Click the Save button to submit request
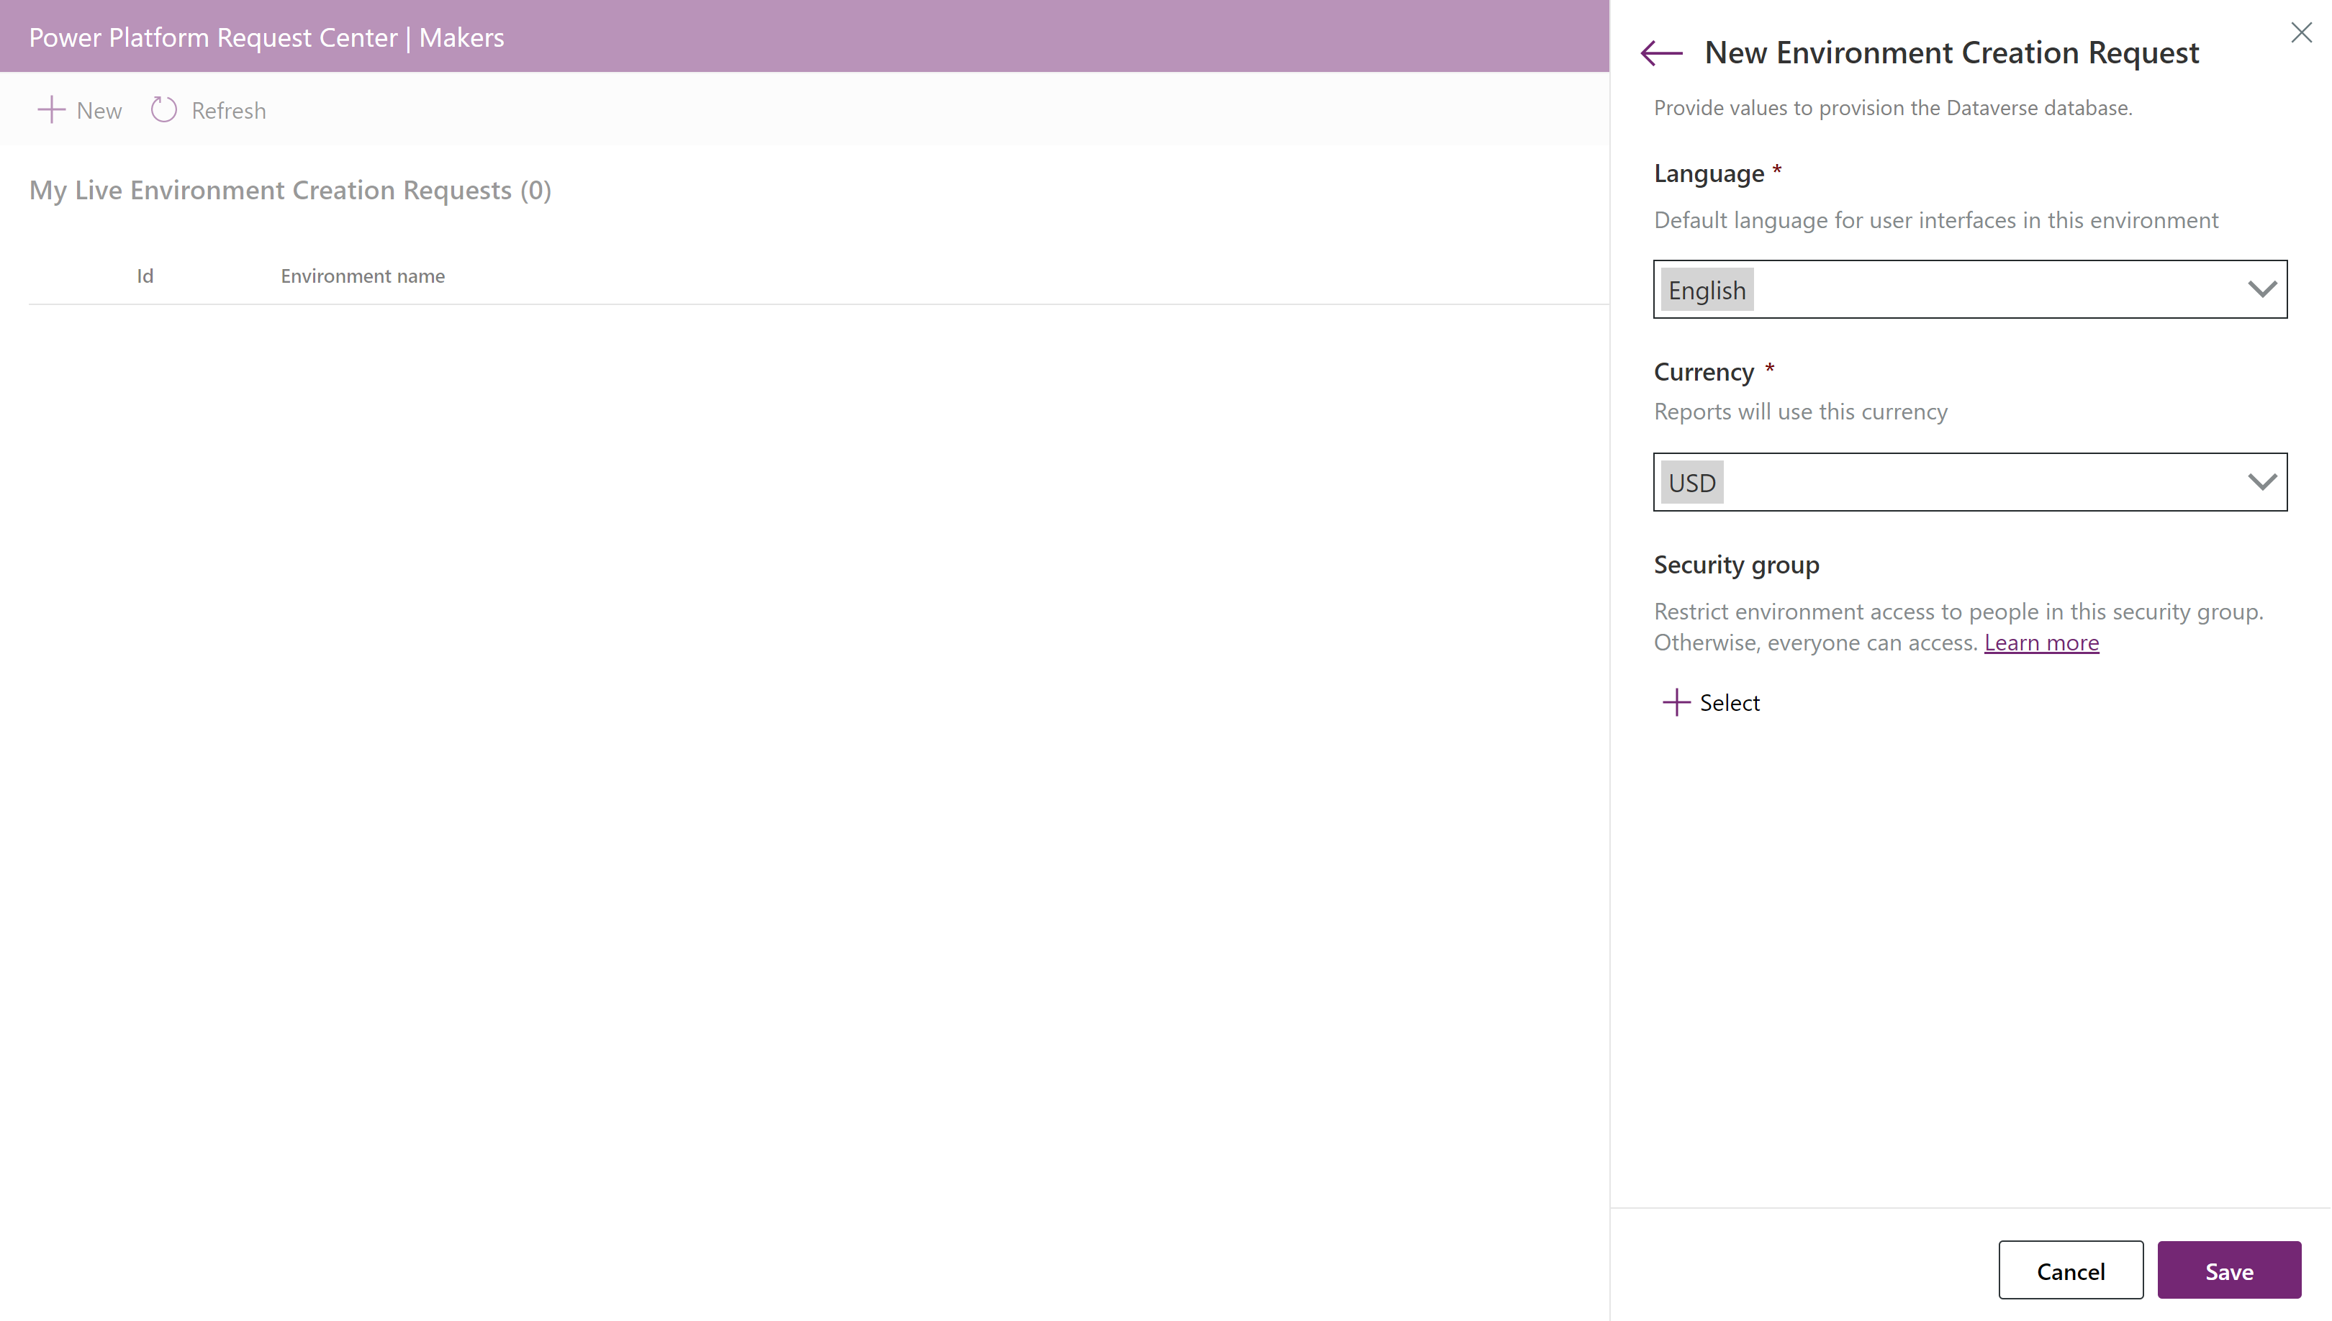2332x1321 pixels. point(2230,1270)
